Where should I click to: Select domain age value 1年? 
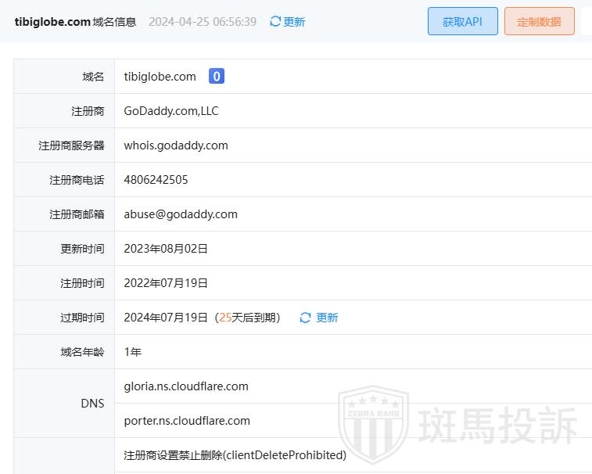[x=132, y=352]
